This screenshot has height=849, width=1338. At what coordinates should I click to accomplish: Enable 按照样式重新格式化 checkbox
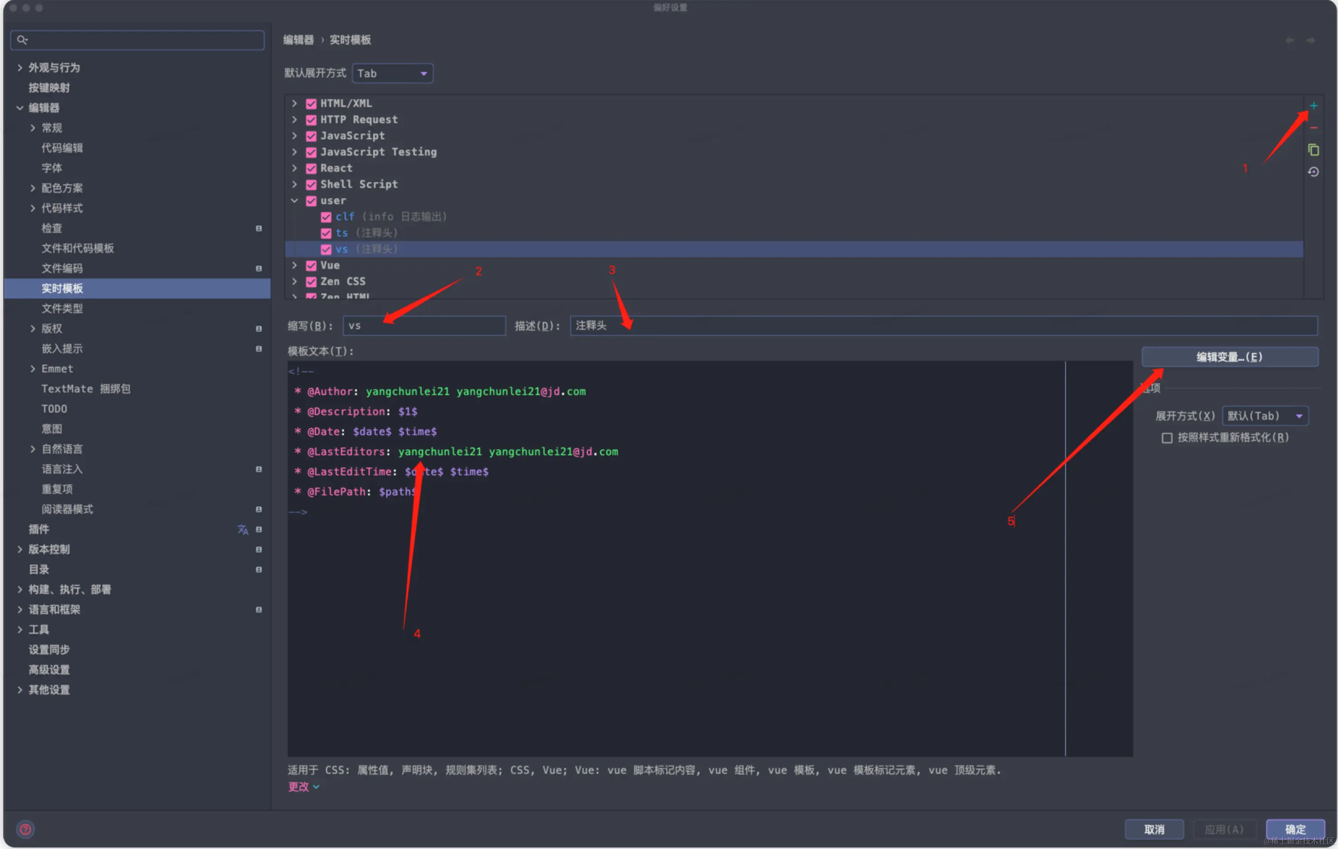click(x=1167, y=438)
